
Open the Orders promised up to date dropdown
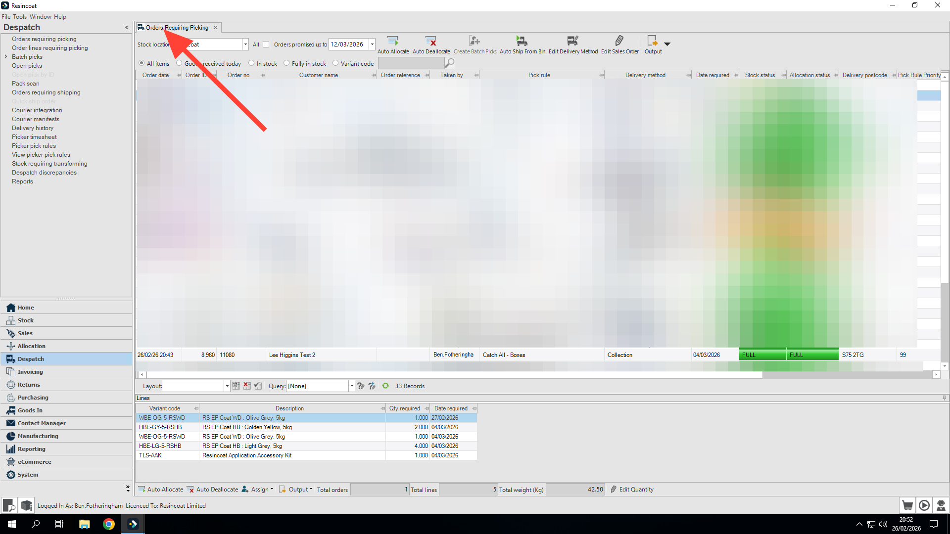pos(372,44)
